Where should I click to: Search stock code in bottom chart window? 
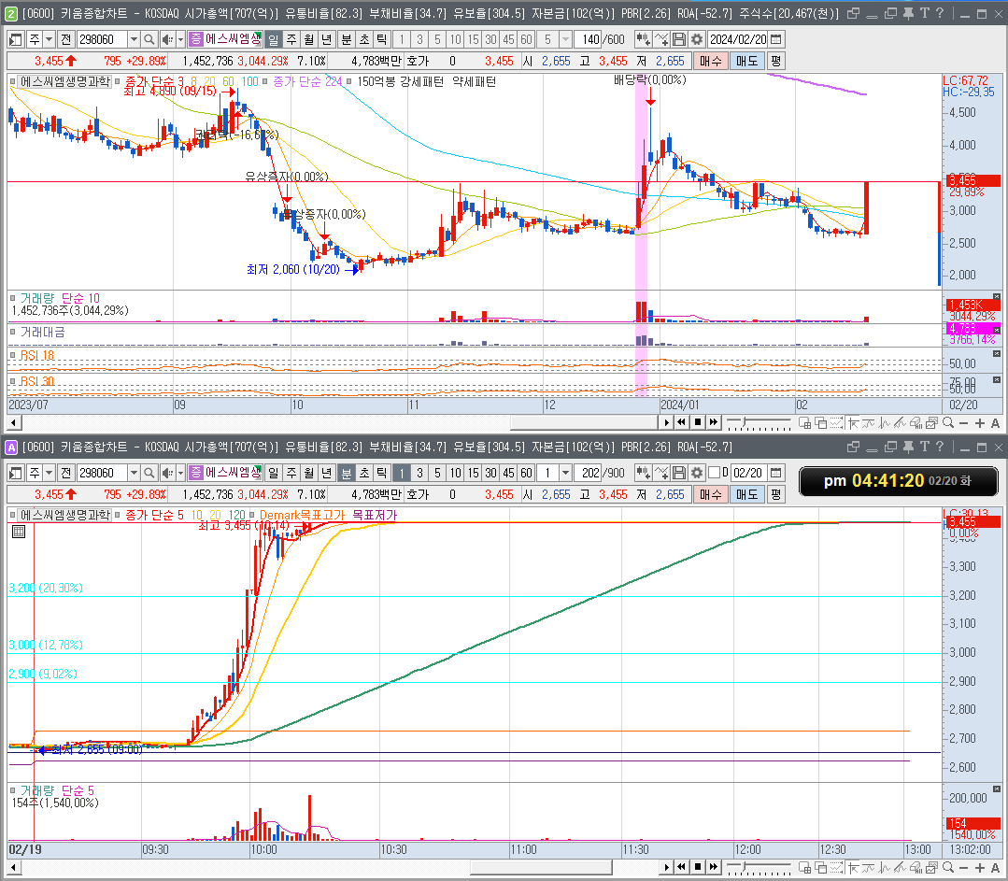(149, 474)
